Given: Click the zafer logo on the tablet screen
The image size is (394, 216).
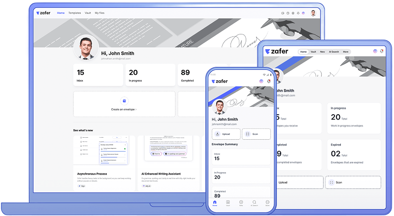Looking at the screenshot, I should [x=277, y=52].
